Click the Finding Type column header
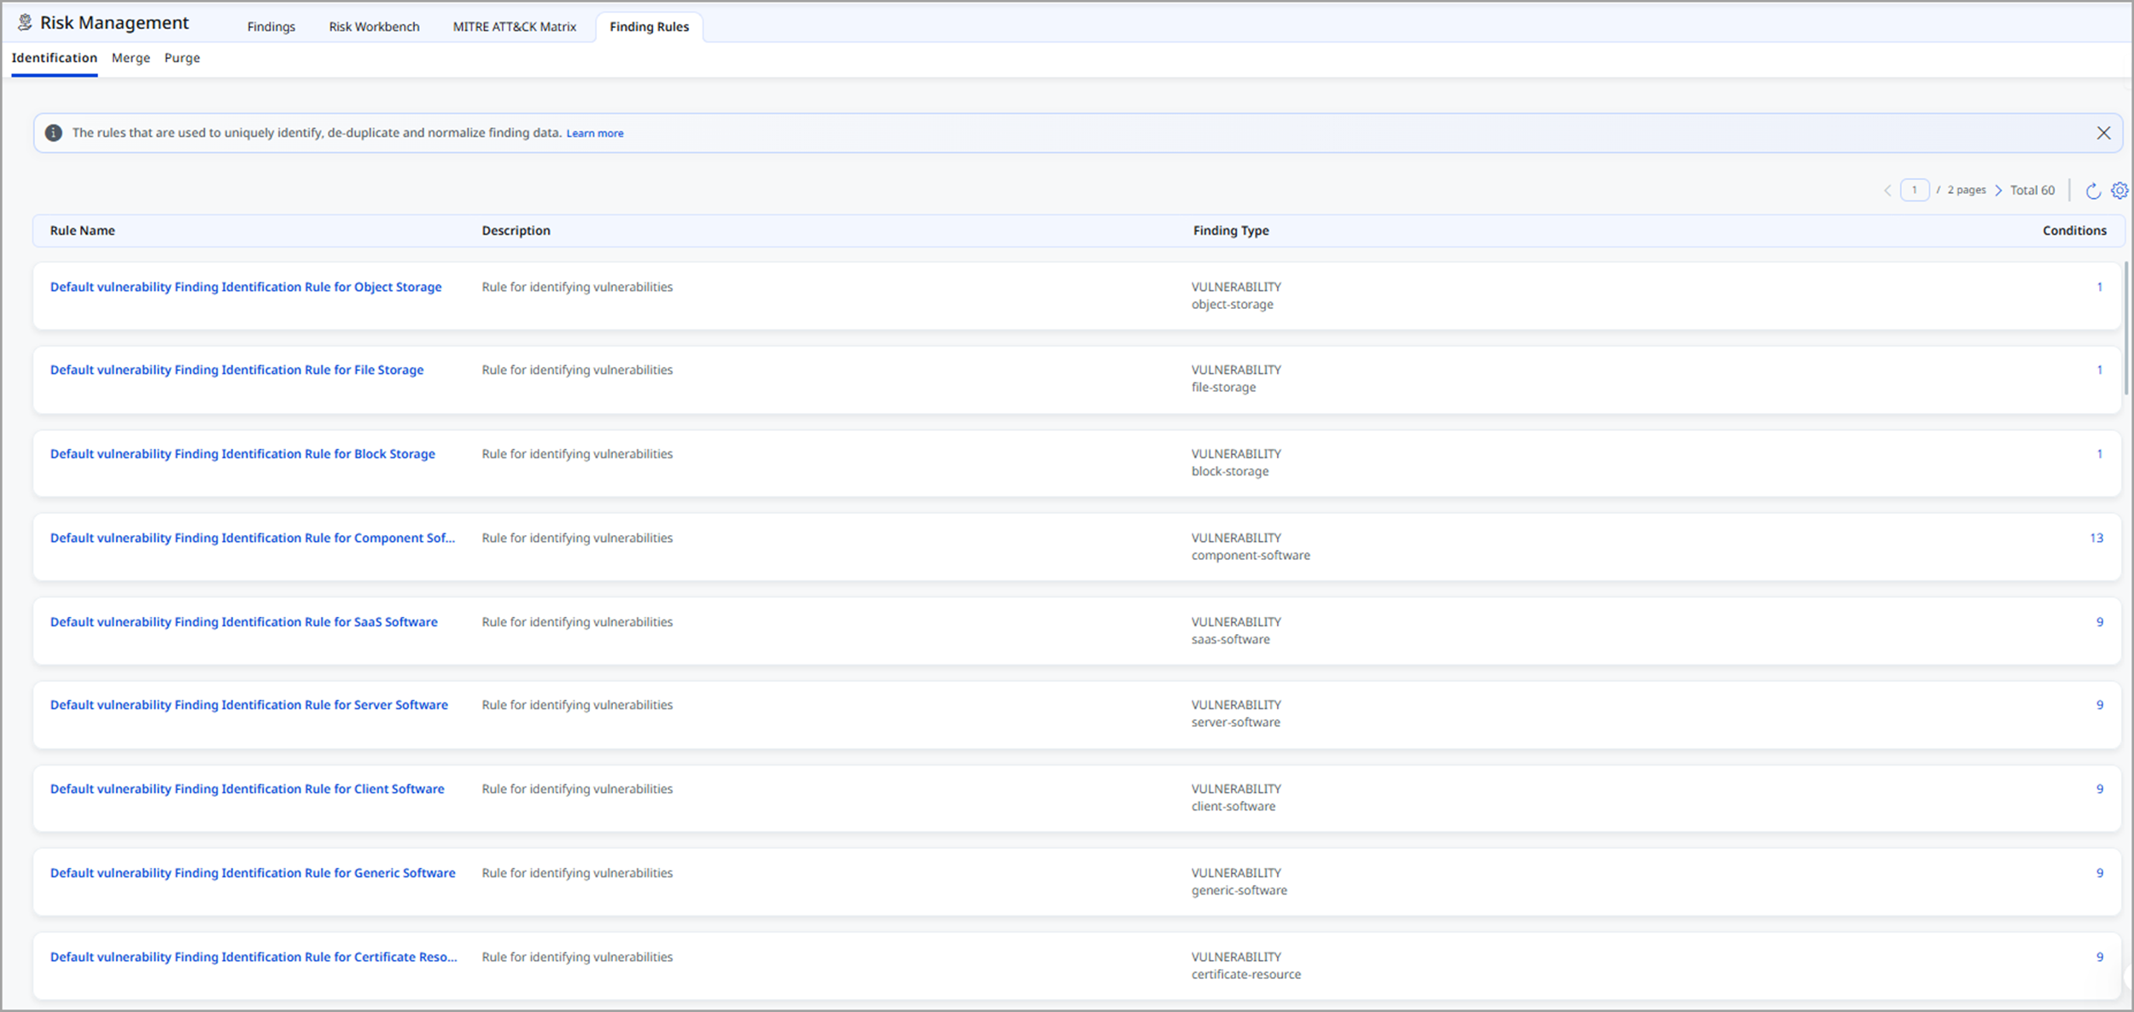The height and width of the screenshot is (1012, 2134). [1231, 231]
